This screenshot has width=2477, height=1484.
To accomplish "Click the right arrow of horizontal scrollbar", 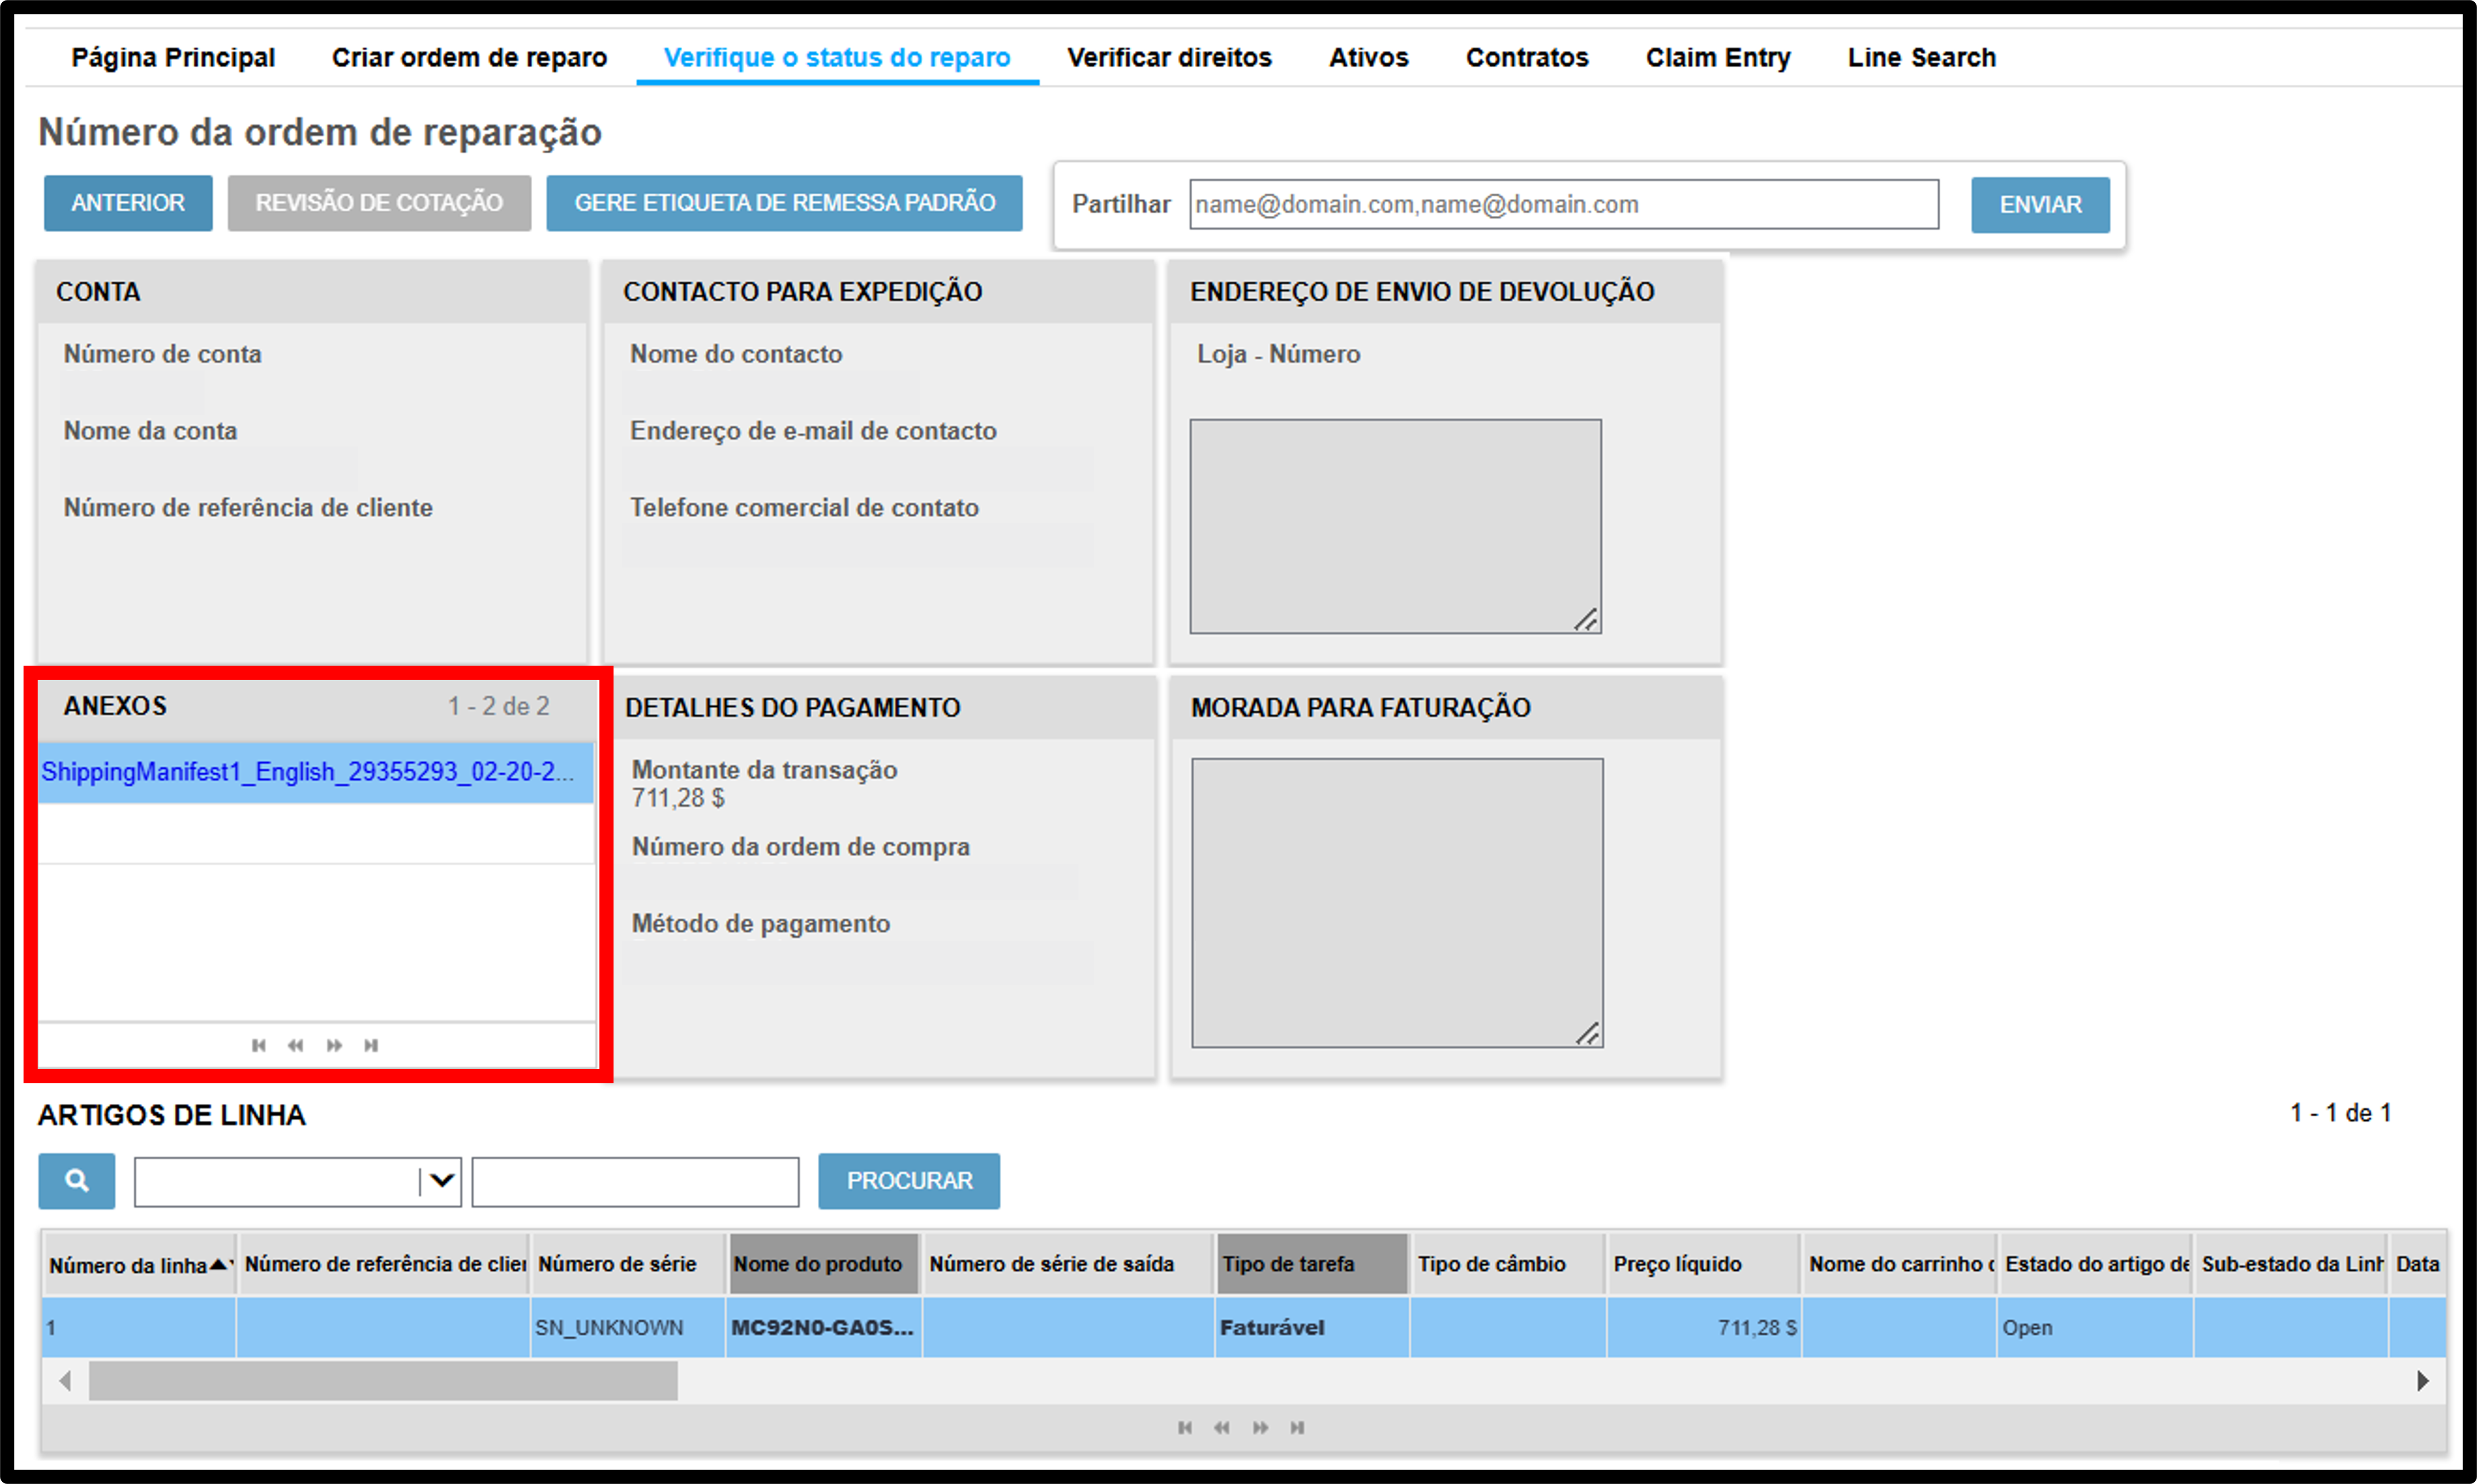I will [x=2423, y=1381].
